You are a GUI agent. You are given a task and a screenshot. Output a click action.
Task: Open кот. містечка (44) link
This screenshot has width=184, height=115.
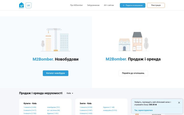coord(53,110)
